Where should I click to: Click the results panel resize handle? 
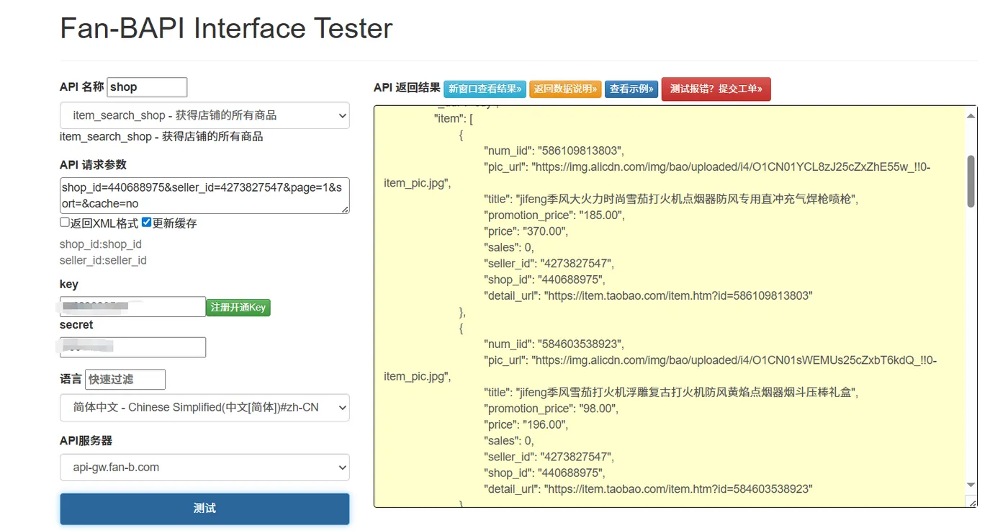point(973,503)
